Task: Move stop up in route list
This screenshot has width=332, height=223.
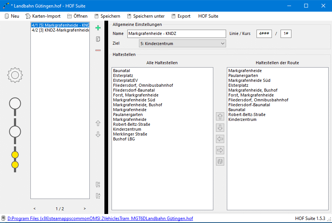Action: pyautogui.click(x=220, y=116)
